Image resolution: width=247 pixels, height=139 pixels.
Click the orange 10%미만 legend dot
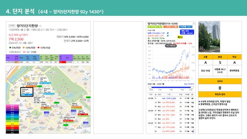(x=24, y=47)
